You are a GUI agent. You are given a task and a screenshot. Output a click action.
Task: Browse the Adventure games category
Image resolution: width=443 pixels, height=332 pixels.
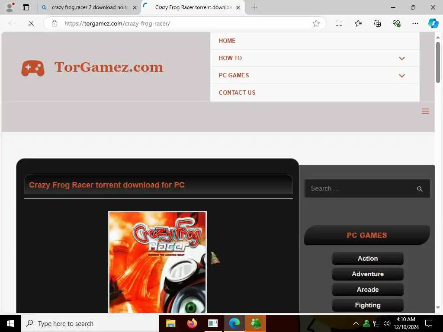pyautogui.click(x=368, y=274)
